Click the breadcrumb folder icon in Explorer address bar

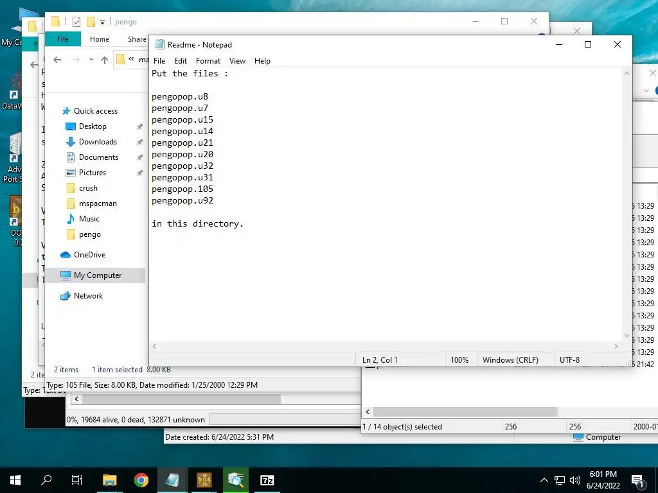click(x=120, y=60)
